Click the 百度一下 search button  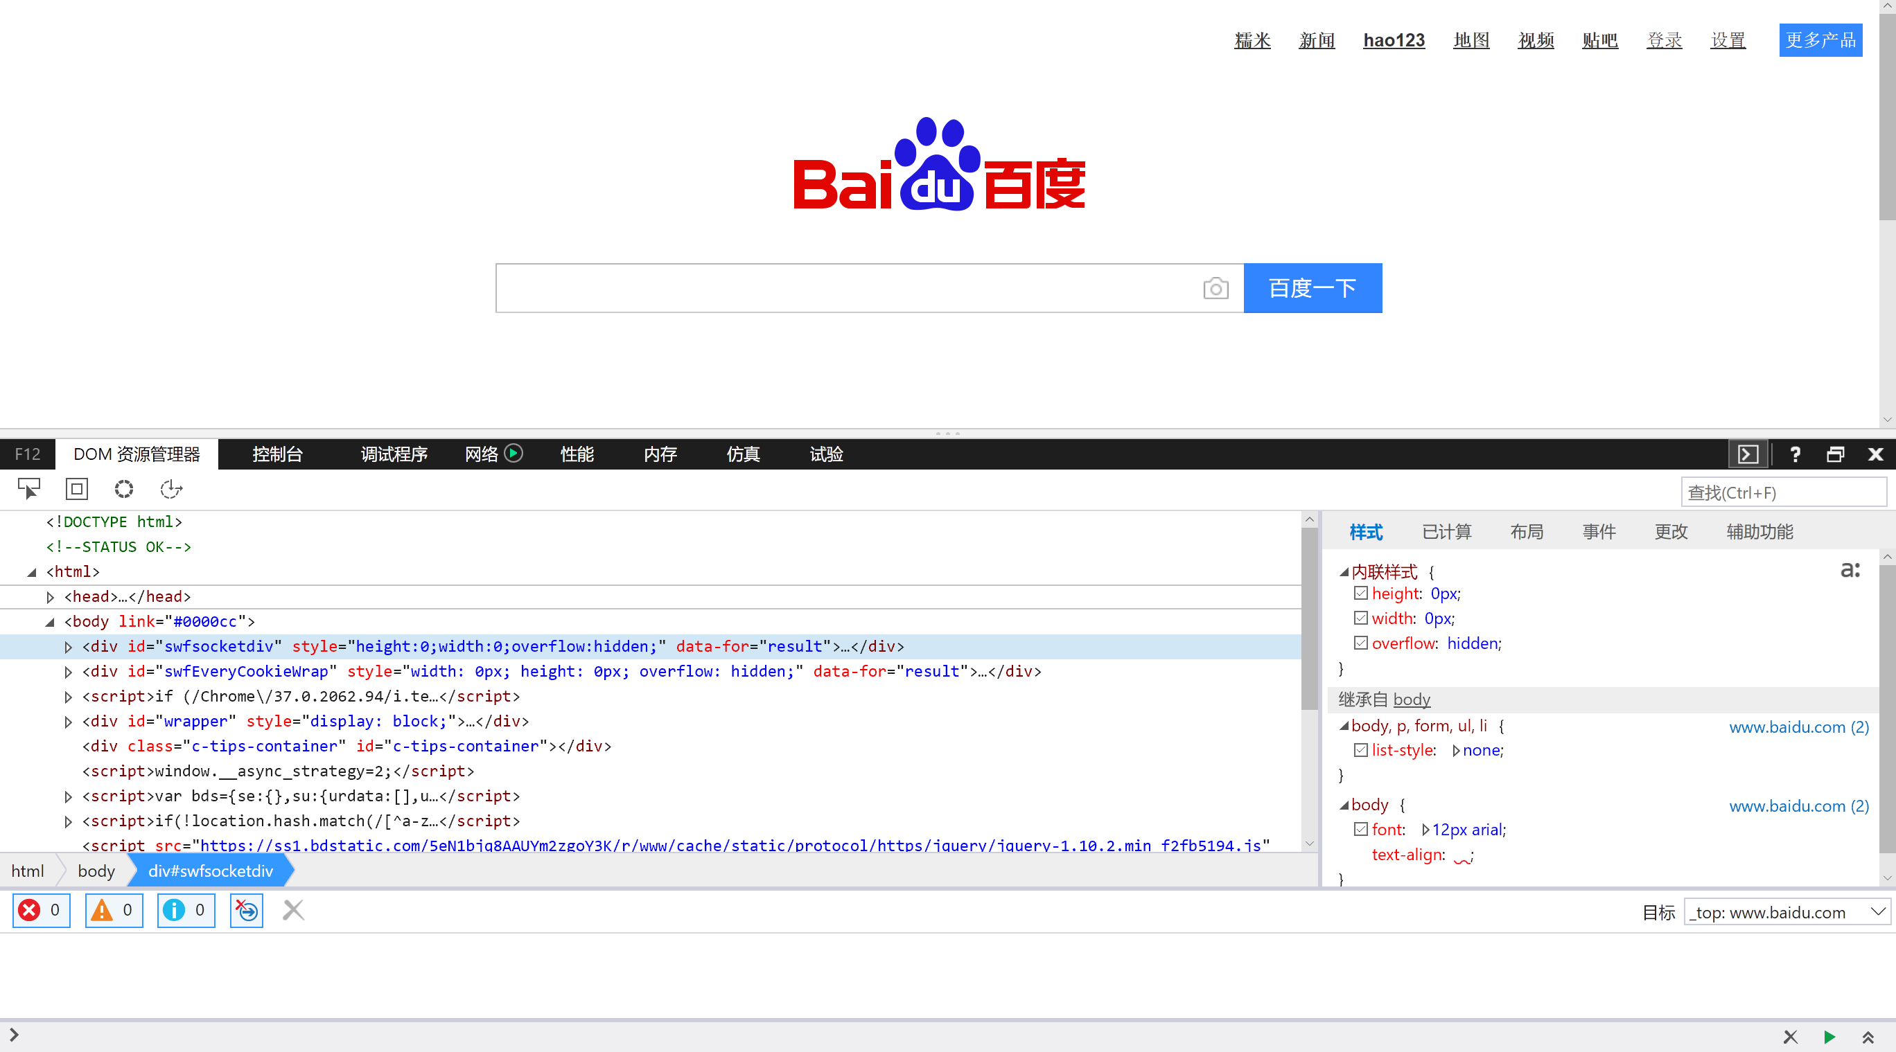pyautogui.click(x=1313, y=287)
